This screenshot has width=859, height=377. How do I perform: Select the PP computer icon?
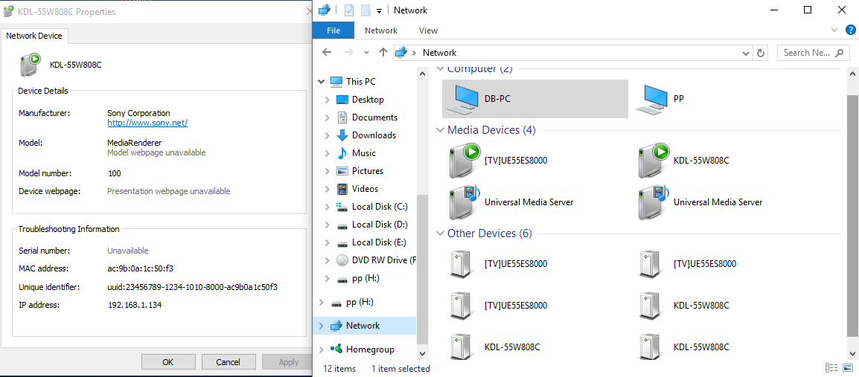654,99
